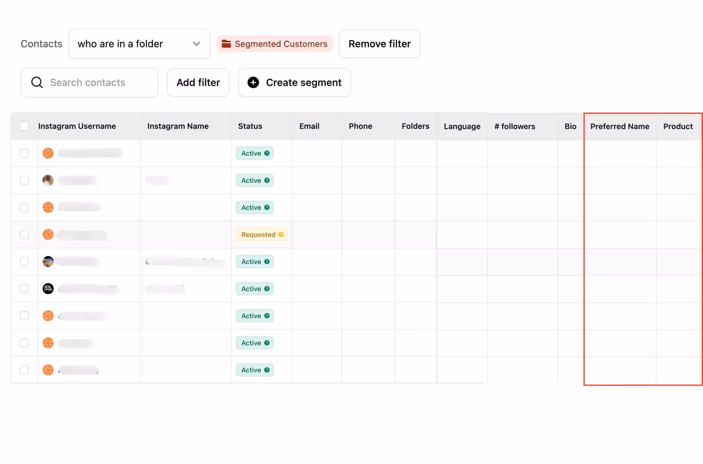Click the # followers column header
703x464 pixels.
point(515,126)
